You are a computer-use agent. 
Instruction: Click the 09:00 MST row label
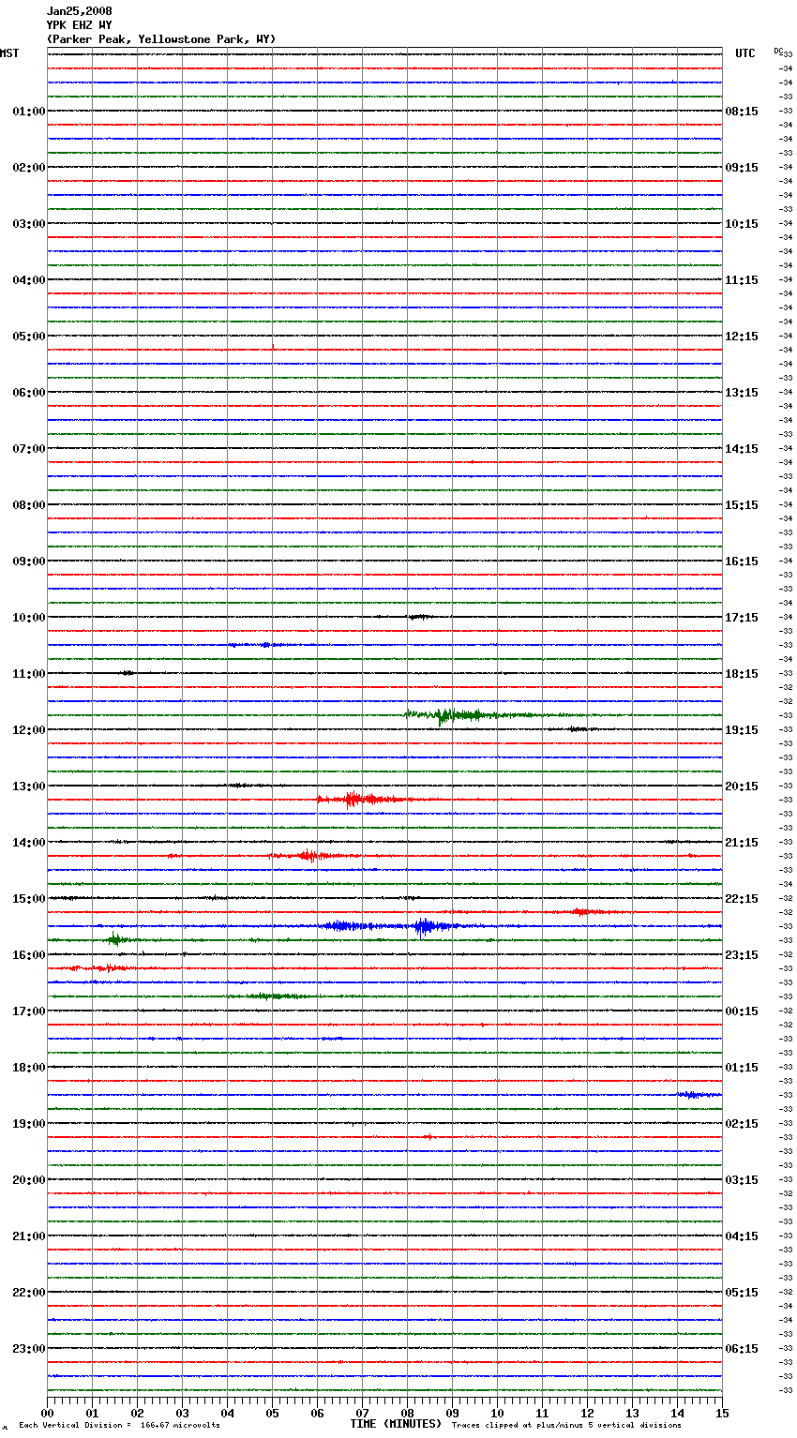click(x=28, y=562)
